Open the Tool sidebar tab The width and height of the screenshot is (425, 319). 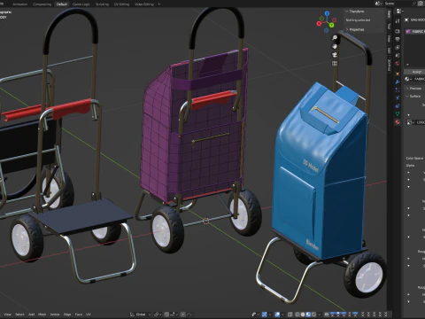pyautogui.click(x=390, y=26)
